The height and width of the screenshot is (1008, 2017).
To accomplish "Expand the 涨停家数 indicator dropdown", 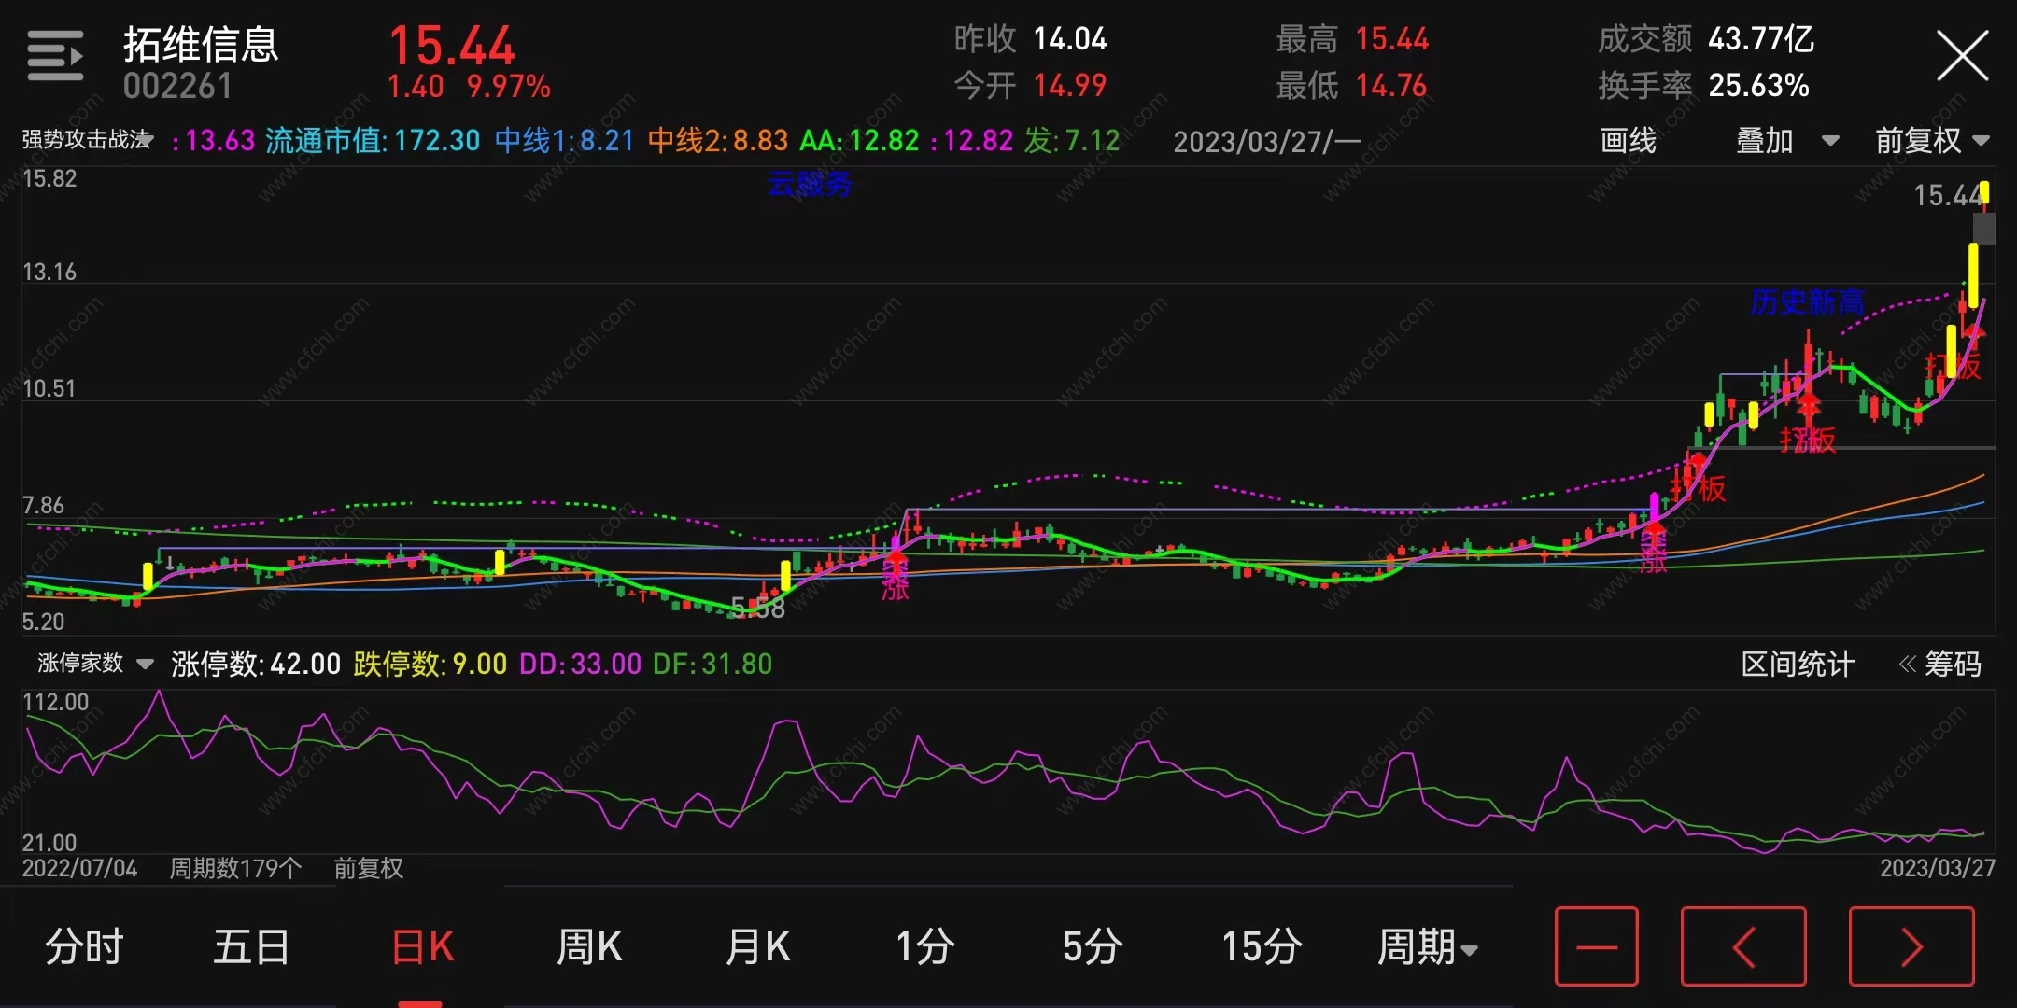I will 94,664.
